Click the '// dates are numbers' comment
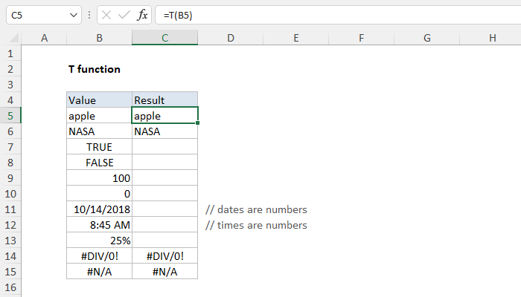The image size is (521, 297). pyautogui.click(x=256, y=209)
